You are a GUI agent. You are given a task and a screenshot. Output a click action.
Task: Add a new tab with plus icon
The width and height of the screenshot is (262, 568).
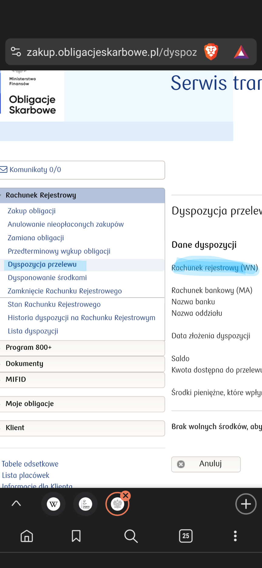[246, 504]
